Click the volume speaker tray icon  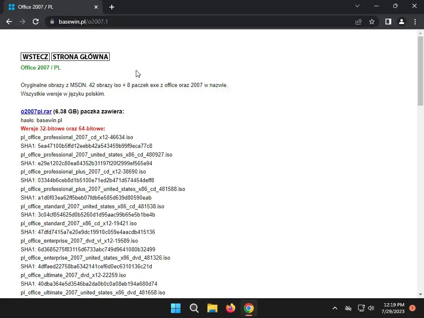(x=371, y=308)
